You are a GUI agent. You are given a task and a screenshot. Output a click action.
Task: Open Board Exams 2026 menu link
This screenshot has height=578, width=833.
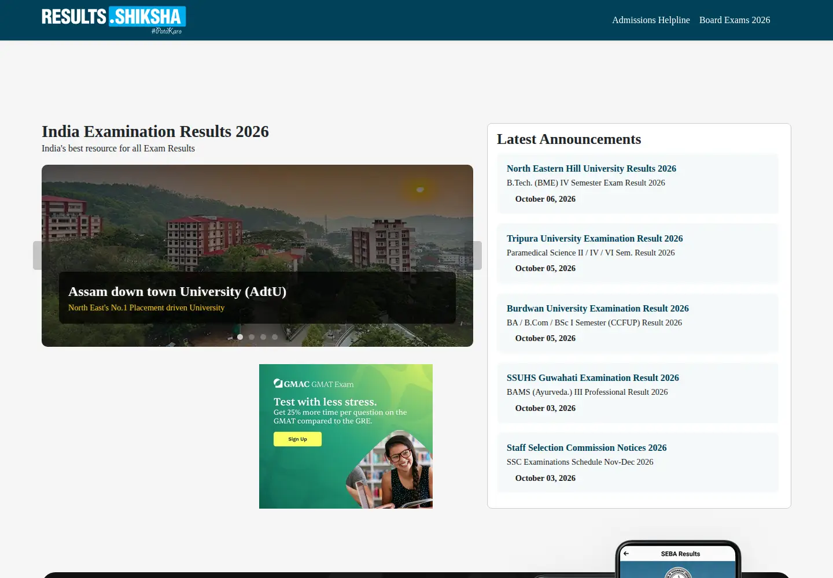tap(735, 20)
